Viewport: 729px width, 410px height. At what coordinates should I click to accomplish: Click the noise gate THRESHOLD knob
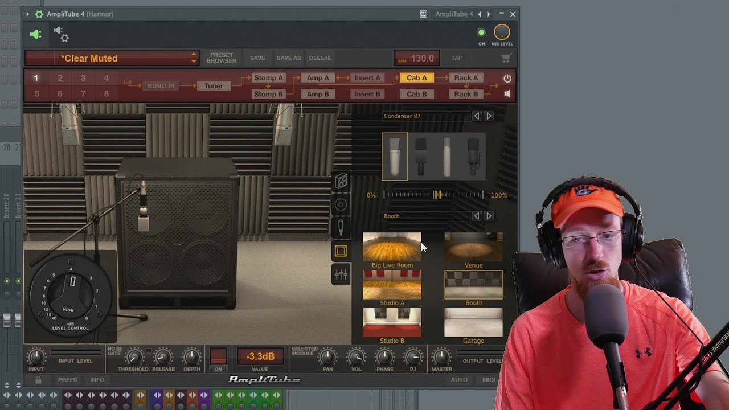134,357
